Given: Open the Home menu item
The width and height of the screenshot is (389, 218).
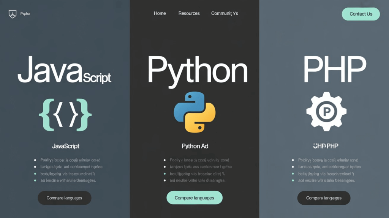Looking at the screenshot, I should [160, 13].
